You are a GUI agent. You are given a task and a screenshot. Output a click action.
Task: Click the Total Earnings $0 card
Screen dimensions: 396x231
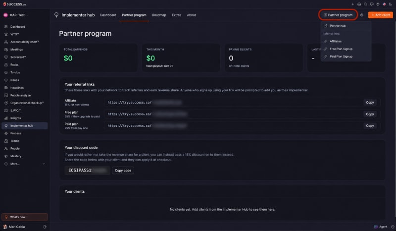98,58
